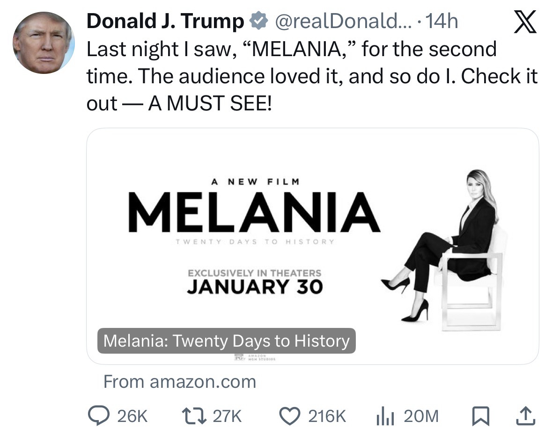Screen dimensions: 552x443
Task: Open the Donald J. Trump display name
Action: [166, 21]
